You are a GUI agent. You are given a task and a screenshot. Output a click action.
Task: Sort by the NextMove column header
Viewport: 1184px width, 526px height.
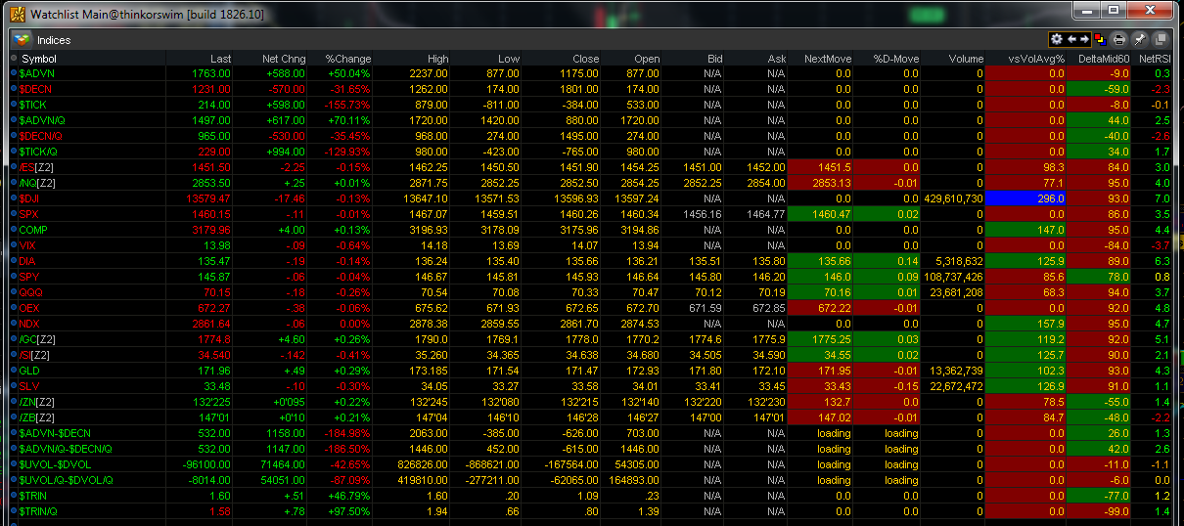click(x=828, y=59)
